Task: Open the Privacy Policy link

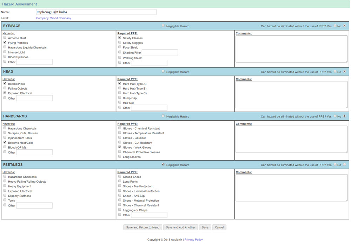Action: tap(193, 240)
